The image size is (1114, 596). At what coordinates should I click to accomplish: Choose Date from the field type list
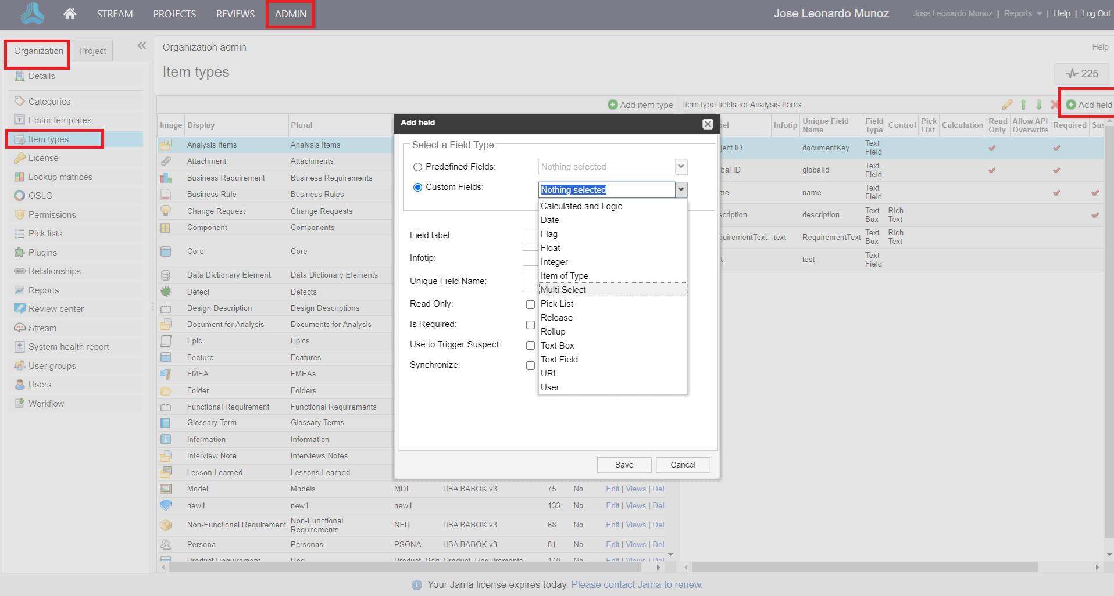tap(613, 220)
